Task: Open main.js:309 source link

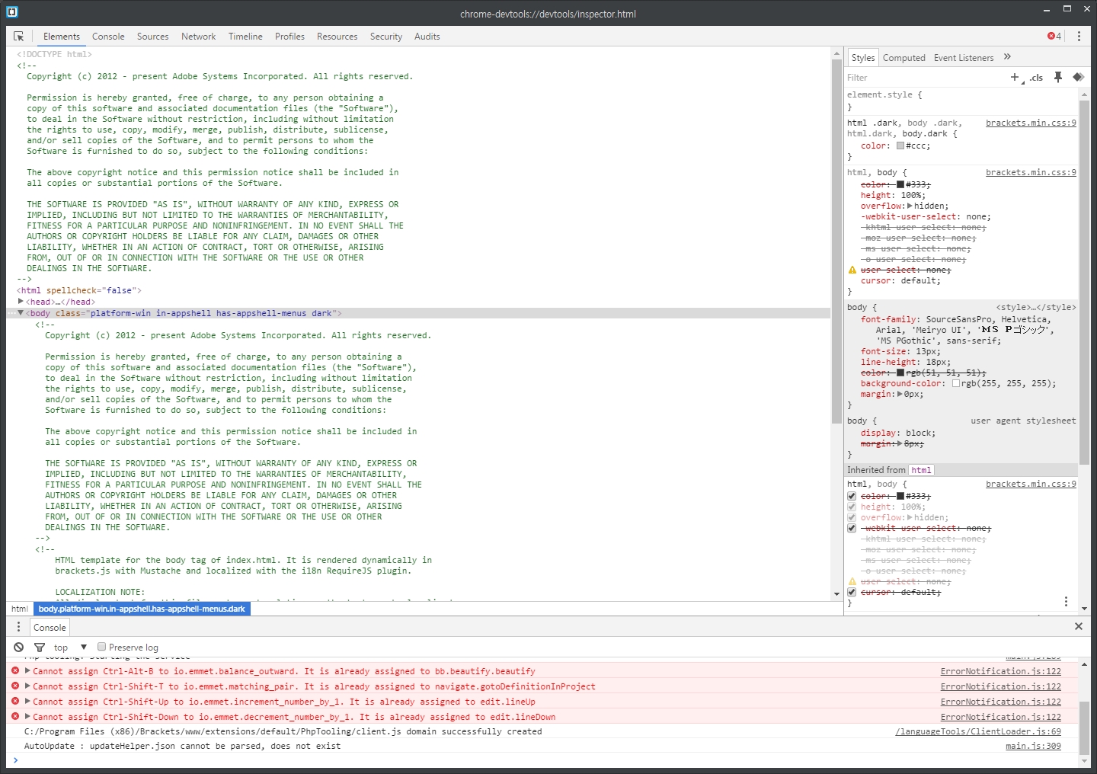Action: tap(1033, 746)
